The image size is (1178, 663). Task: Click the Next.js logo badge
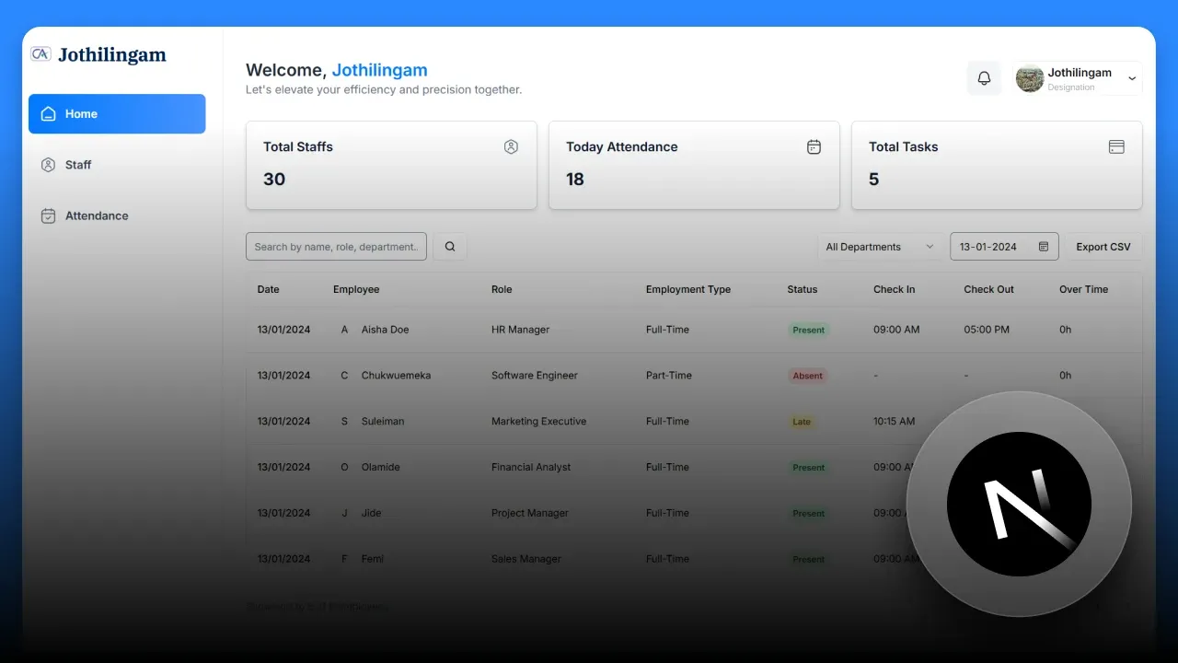[x=1019, y=504]
